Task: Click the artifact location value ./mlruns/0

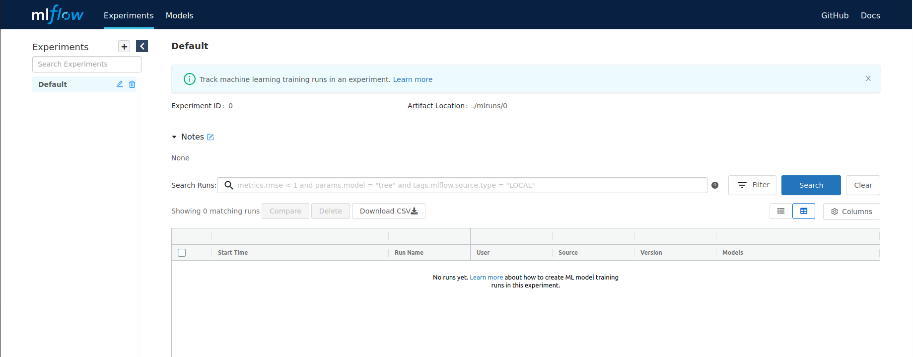Action: (x=490, y=106)
